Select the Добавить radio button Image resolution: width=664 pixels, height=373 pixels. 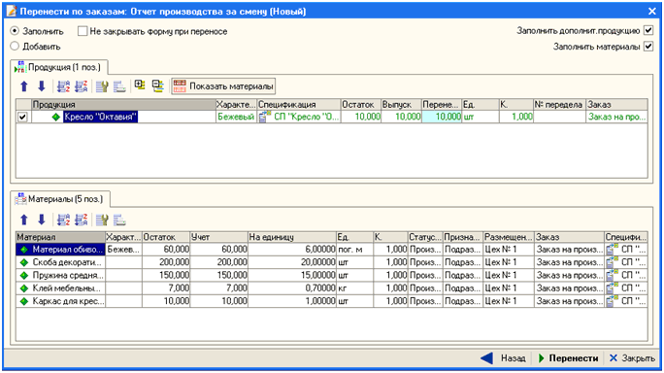[15, 46]
